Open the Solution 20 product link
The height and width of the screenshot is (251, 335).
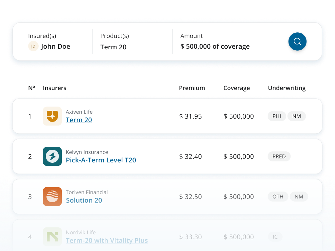(x=84, y=200)
